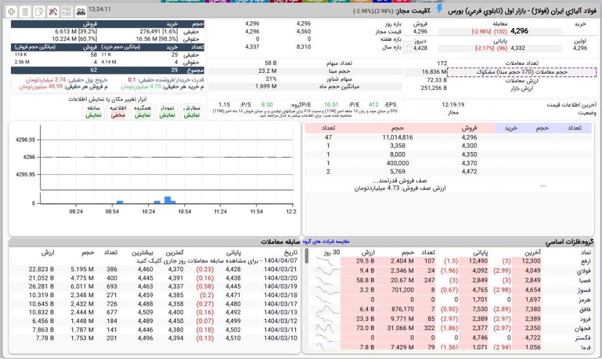
Task: Click the plus icon in the top toolbar
Action: click(x=11, y=10)
